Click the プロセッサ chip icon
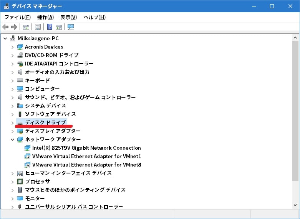 [20, 181]
